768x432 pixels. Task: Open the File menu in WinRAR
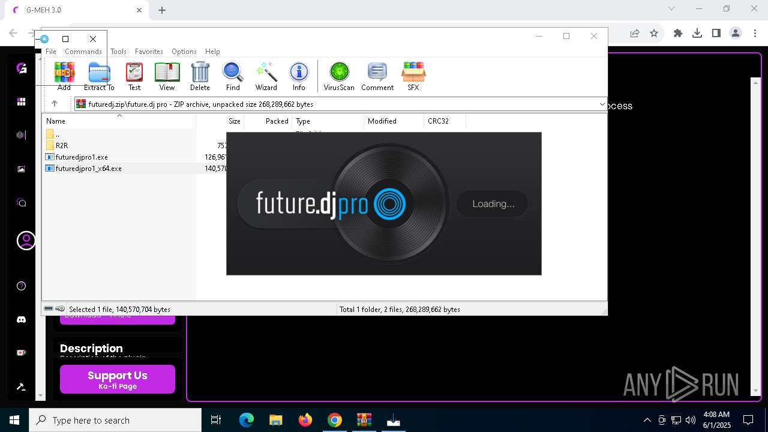[x=51, y=52]
